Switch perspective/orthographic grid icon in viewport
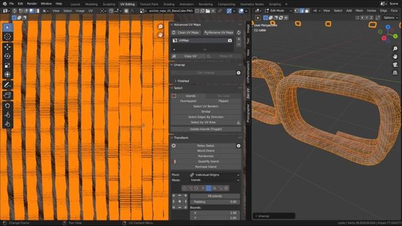 [395, 73]
